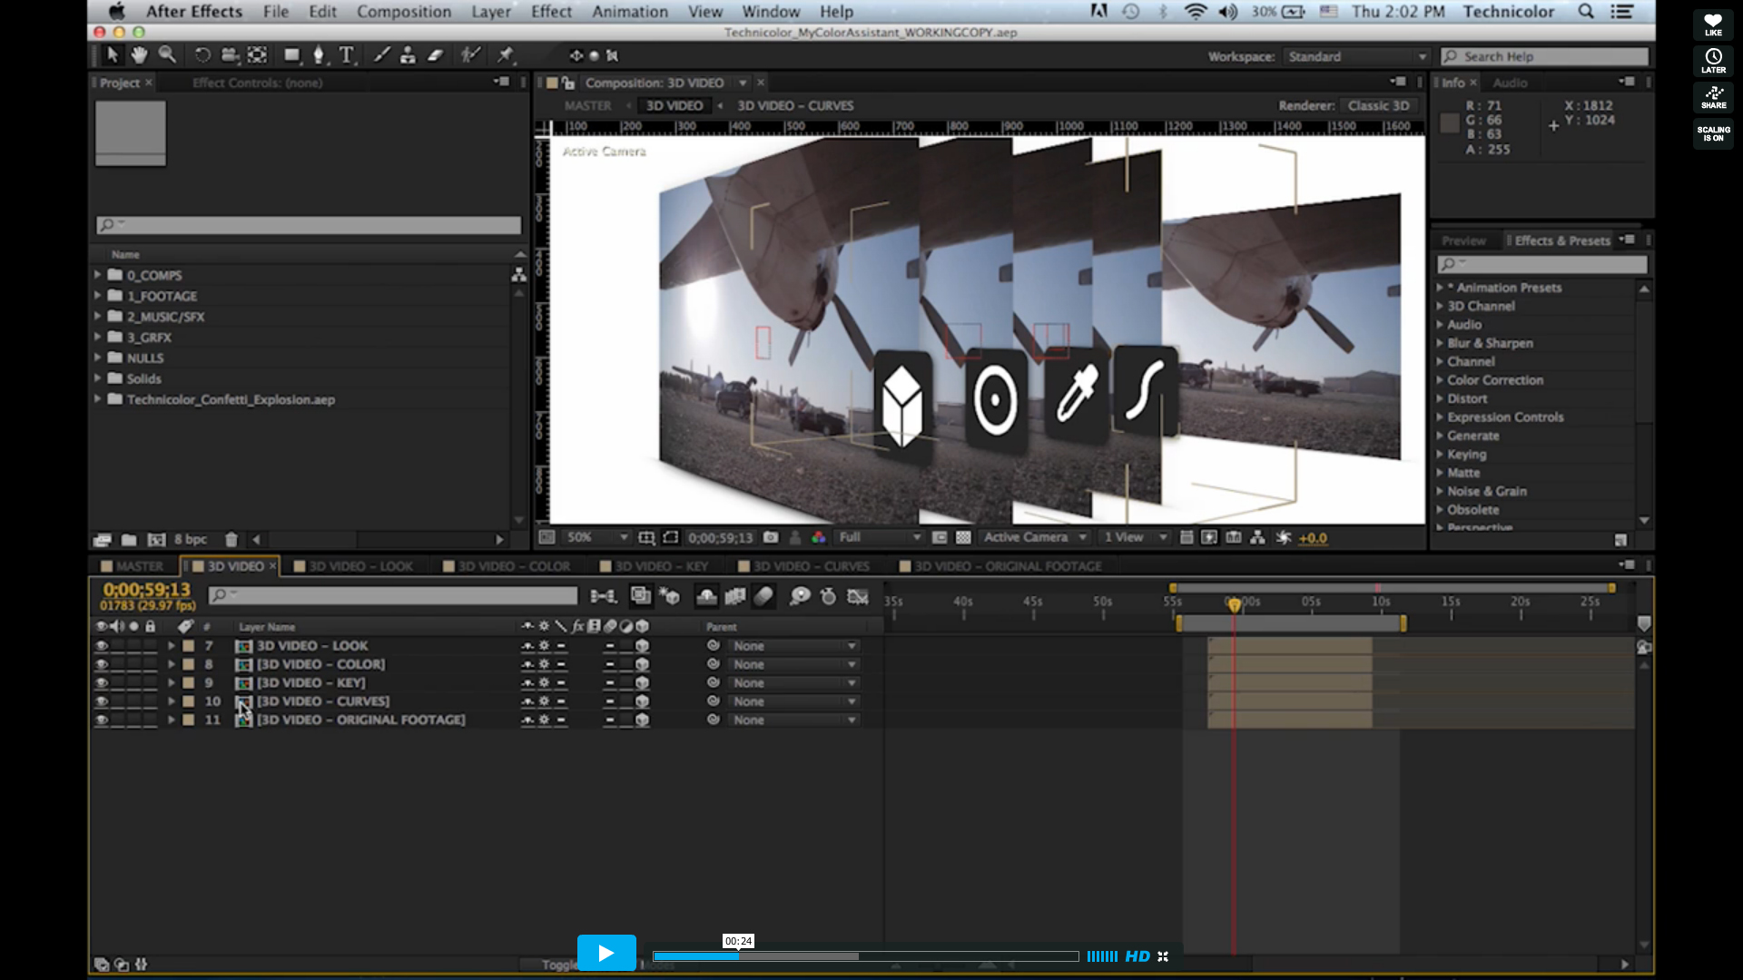Image resolution: width=1743 pixels, height=980 pixels.
Task: Open the 50% magnification dropdown
Action: click(596, 537)
